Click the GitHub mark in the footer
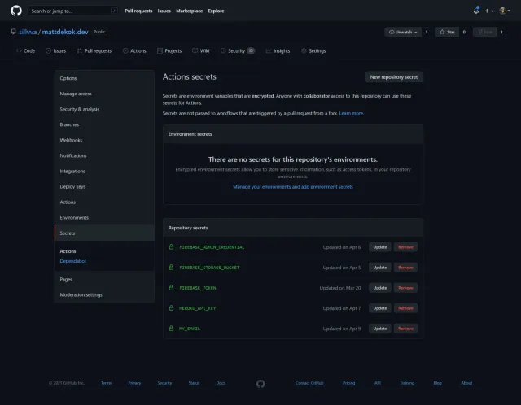Screen dimensions: 521x405 tap(260, 383)
